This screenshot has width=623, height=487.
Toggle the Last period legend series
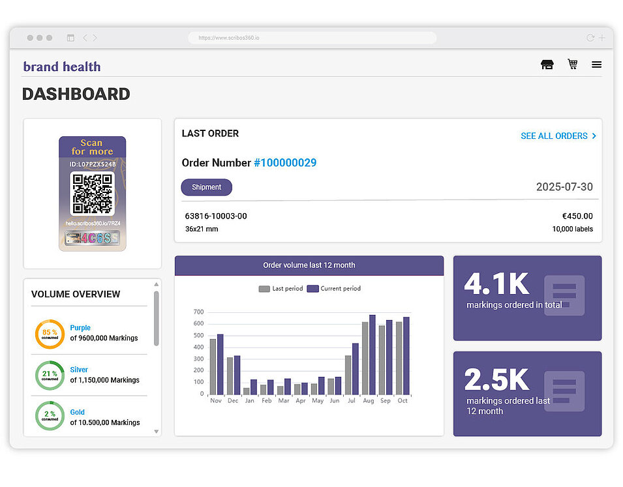(x=281, y=289)
